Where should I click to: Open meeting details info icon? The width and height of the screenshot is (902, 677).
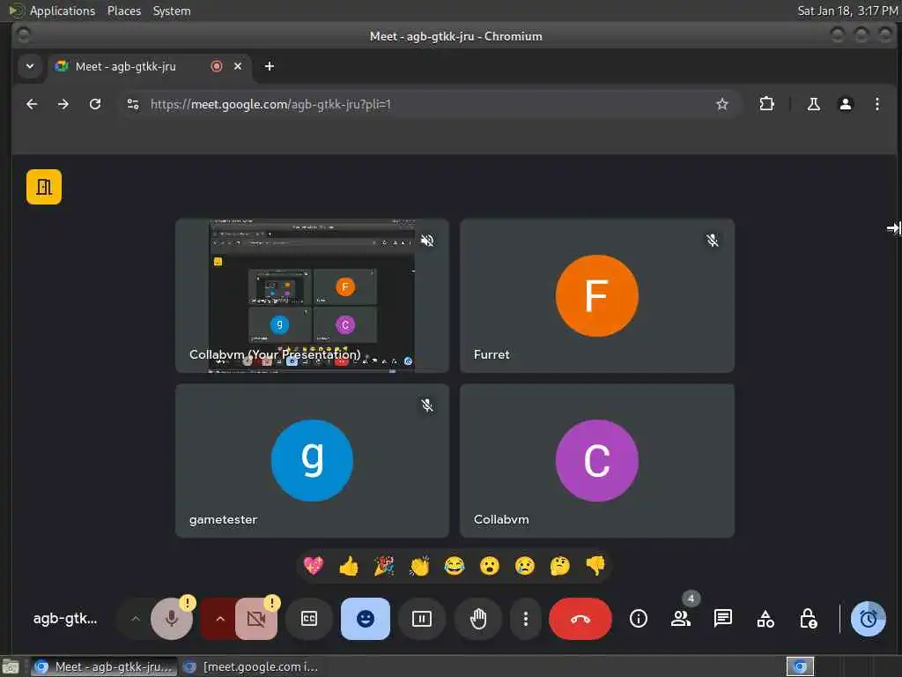tap(639, 619)
